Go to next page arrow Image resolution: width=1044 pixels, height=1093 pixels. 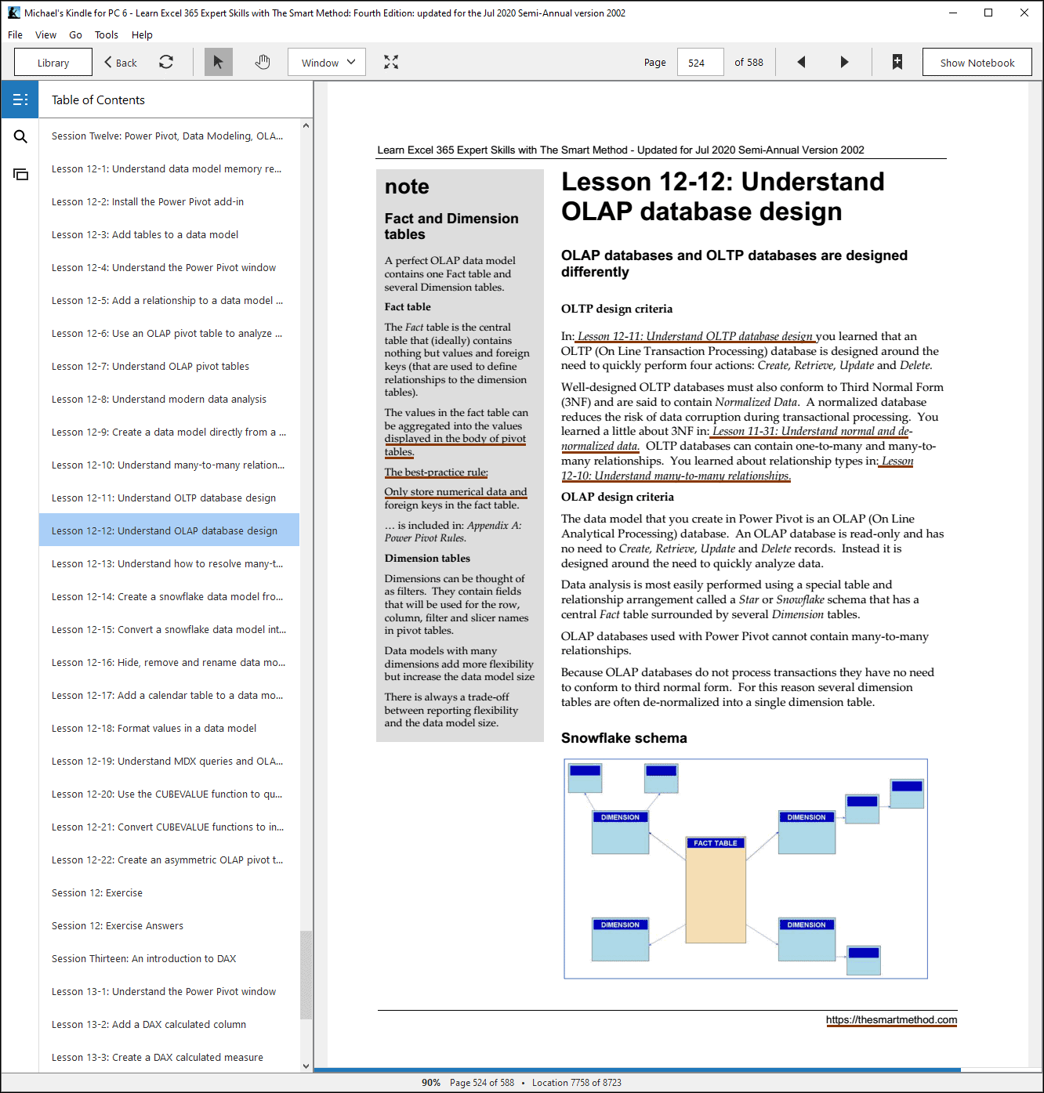click(x=844, y=62)
